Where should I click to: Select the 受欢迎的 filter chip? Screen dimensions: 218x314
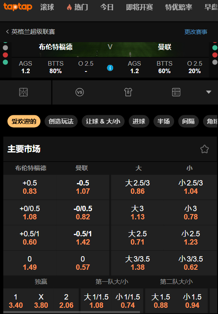coord(24,121)
